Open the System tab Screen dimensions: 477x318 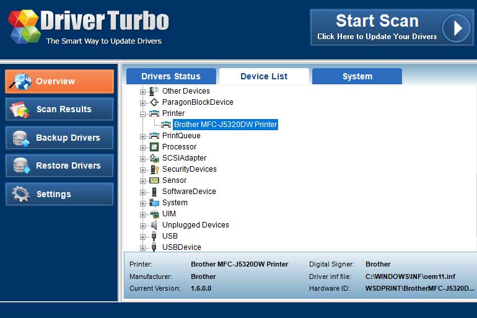tap(357, 76)
